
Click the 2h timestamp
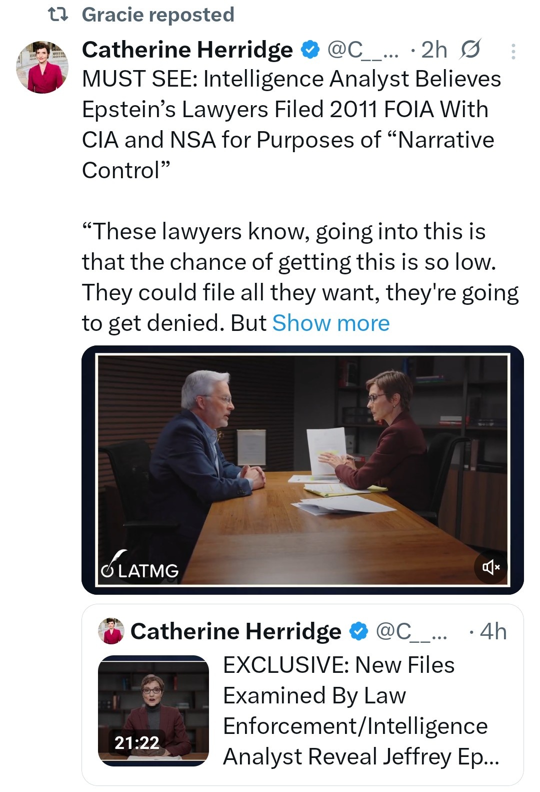(x=434, y=50)
